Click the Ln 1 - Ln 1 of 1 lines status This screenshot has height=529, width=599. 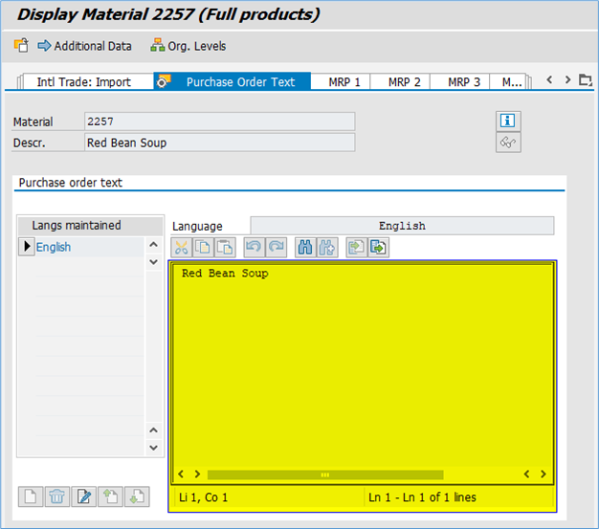coord(422,497)
